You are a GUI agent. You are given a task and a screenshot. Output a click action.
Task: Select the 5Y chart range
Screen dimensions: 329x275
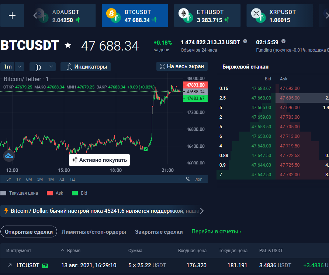click(x=8, y=179)
